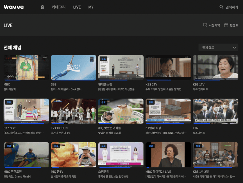243x183 pixels.
Task: Click the 무료 badge on 쇼핑엔티
Action: (103, 146)
